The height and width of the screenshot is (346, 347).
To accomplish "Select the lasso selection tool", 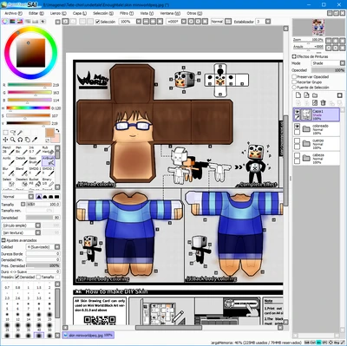I will click(x=13, y=133).
